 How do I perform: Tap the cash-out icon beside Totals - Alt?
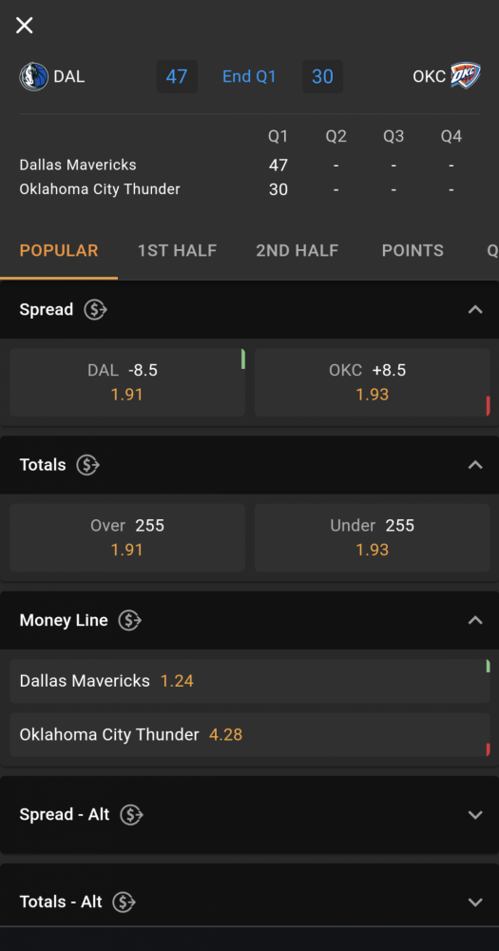click(125, 902)
